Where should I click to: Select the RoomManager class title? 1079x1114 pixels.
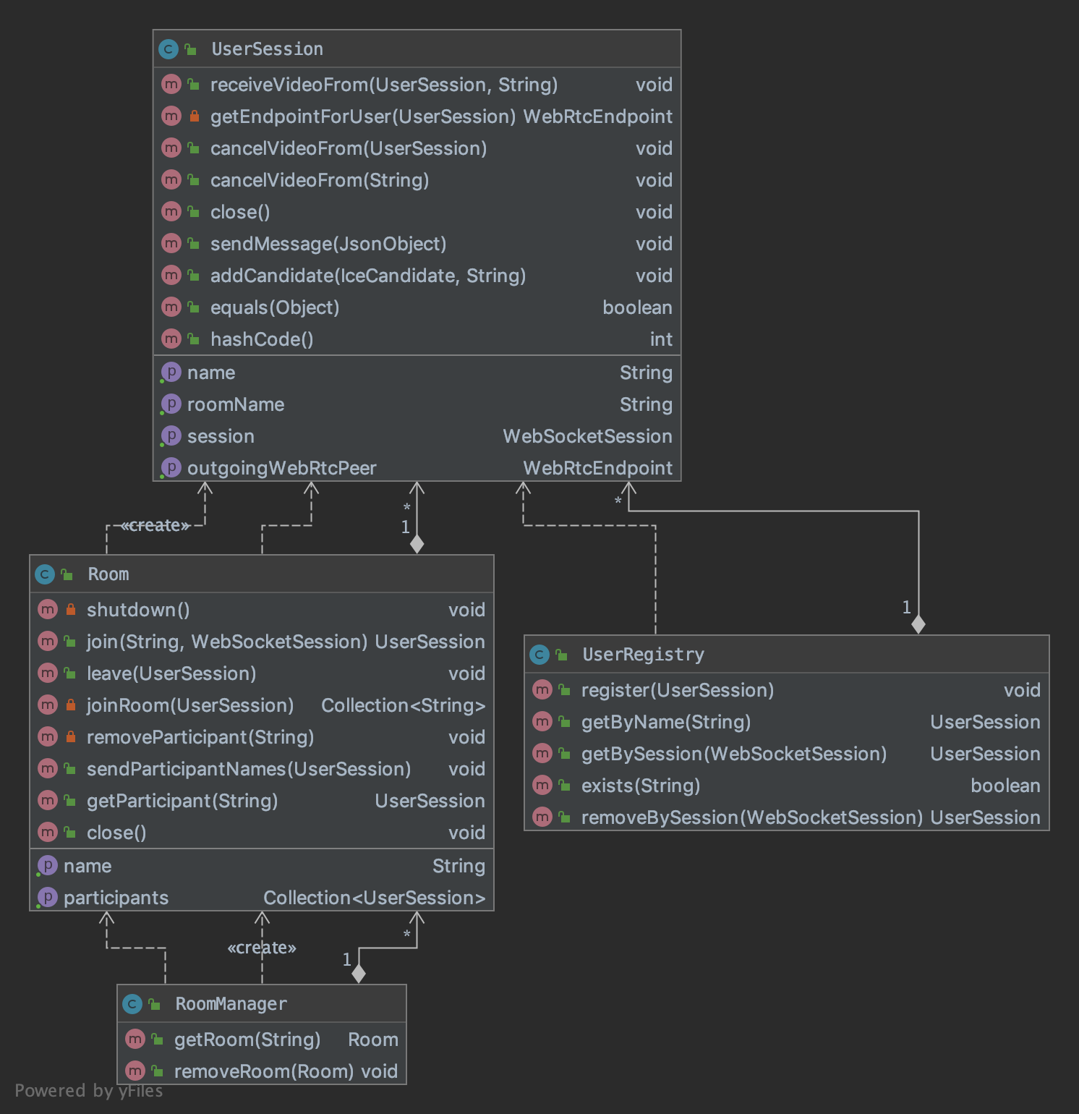tap(231, 1004)
